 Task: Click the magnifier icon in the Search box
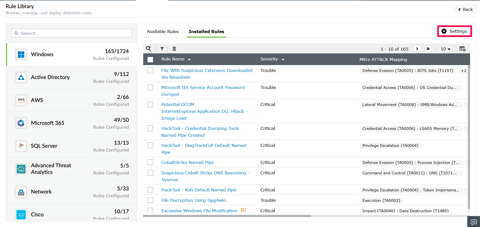(x=17, y=33)
